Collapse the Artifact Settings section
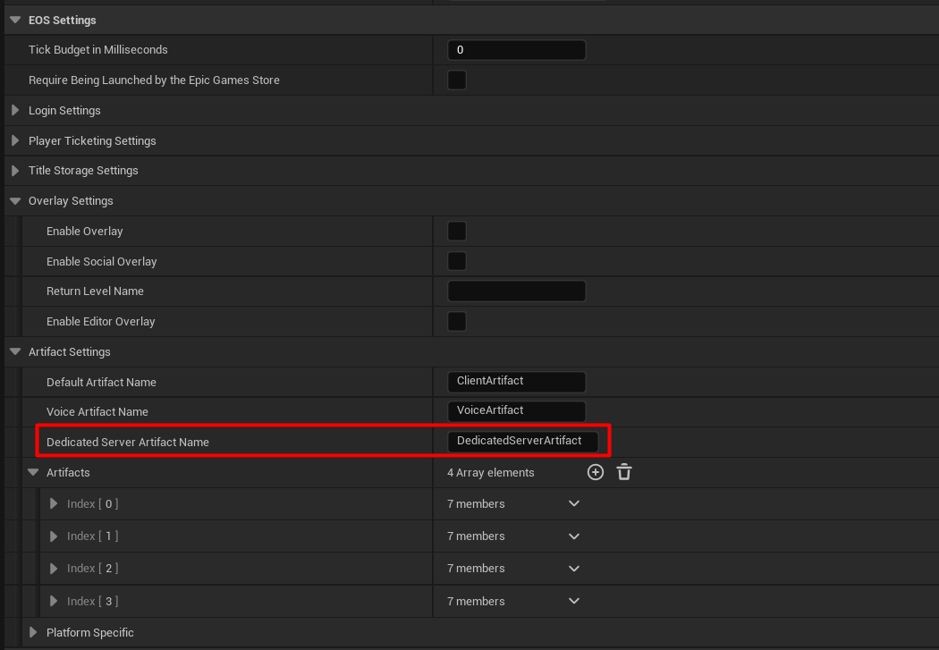The image size is (939, 650). [15, 352]
